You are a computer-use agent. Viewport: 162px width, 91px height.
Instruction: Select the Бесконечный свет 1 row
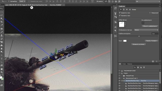pyautogui.click(x=140, y=78)
